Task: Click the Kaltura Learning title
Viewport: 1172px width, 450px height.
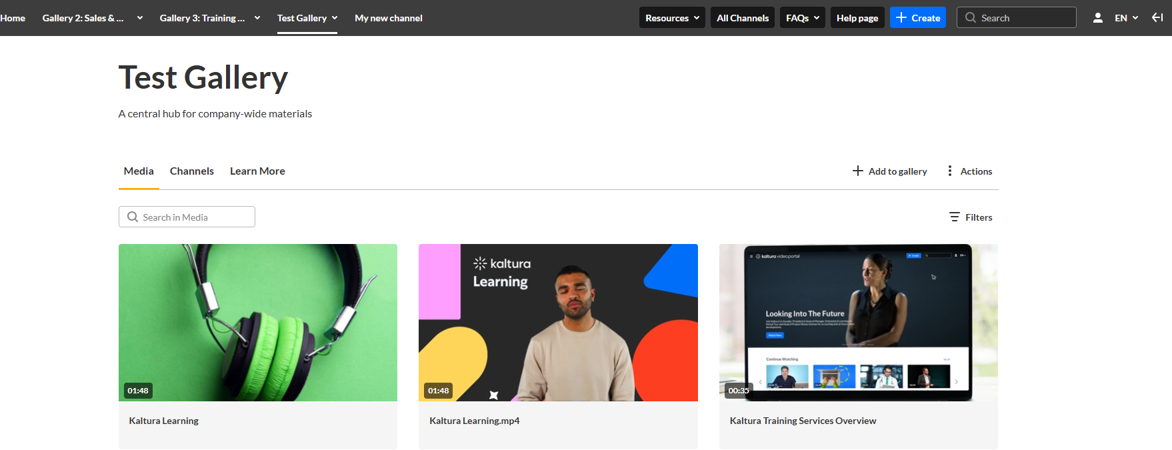Action: (x=164, y=421)
